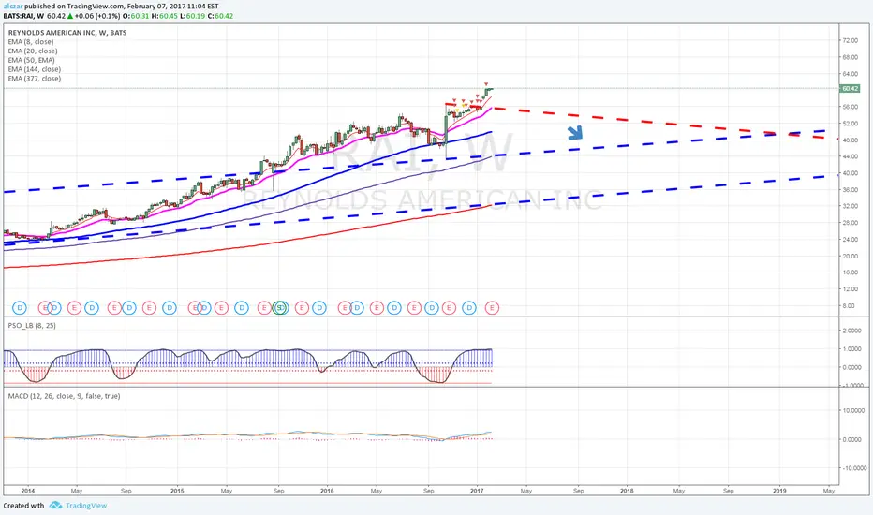Click the MACD (12, 26, close, 9) label
The width and height of the screenshot is (873, 515).
click(x=64, y=396)
